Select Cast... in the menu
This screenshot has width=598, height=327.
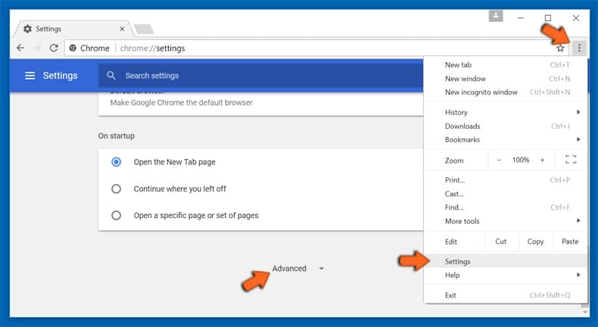click(506, 194)
